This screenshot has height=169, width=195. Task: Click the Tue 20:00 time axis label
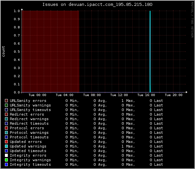tap(174, 95)
